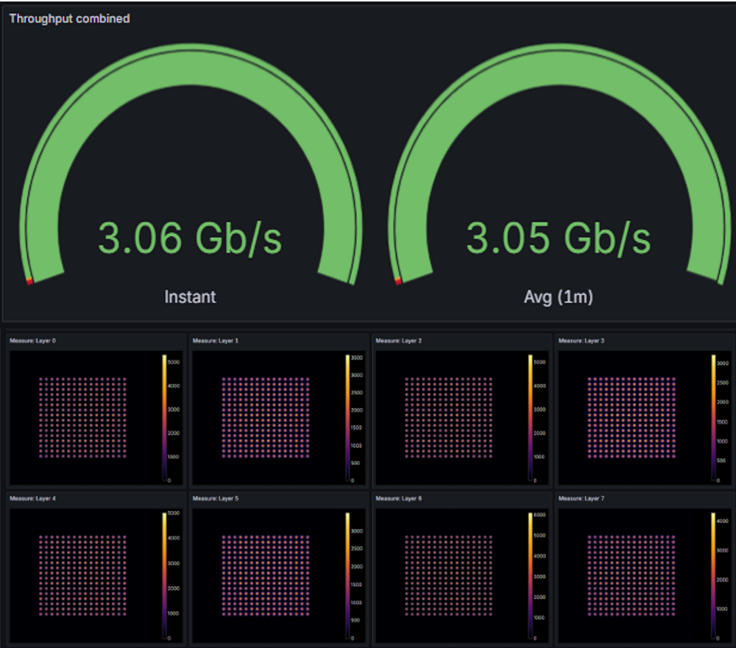
Task: Open the Measure: Layer 0 panel title
Action: click(32, 341)
